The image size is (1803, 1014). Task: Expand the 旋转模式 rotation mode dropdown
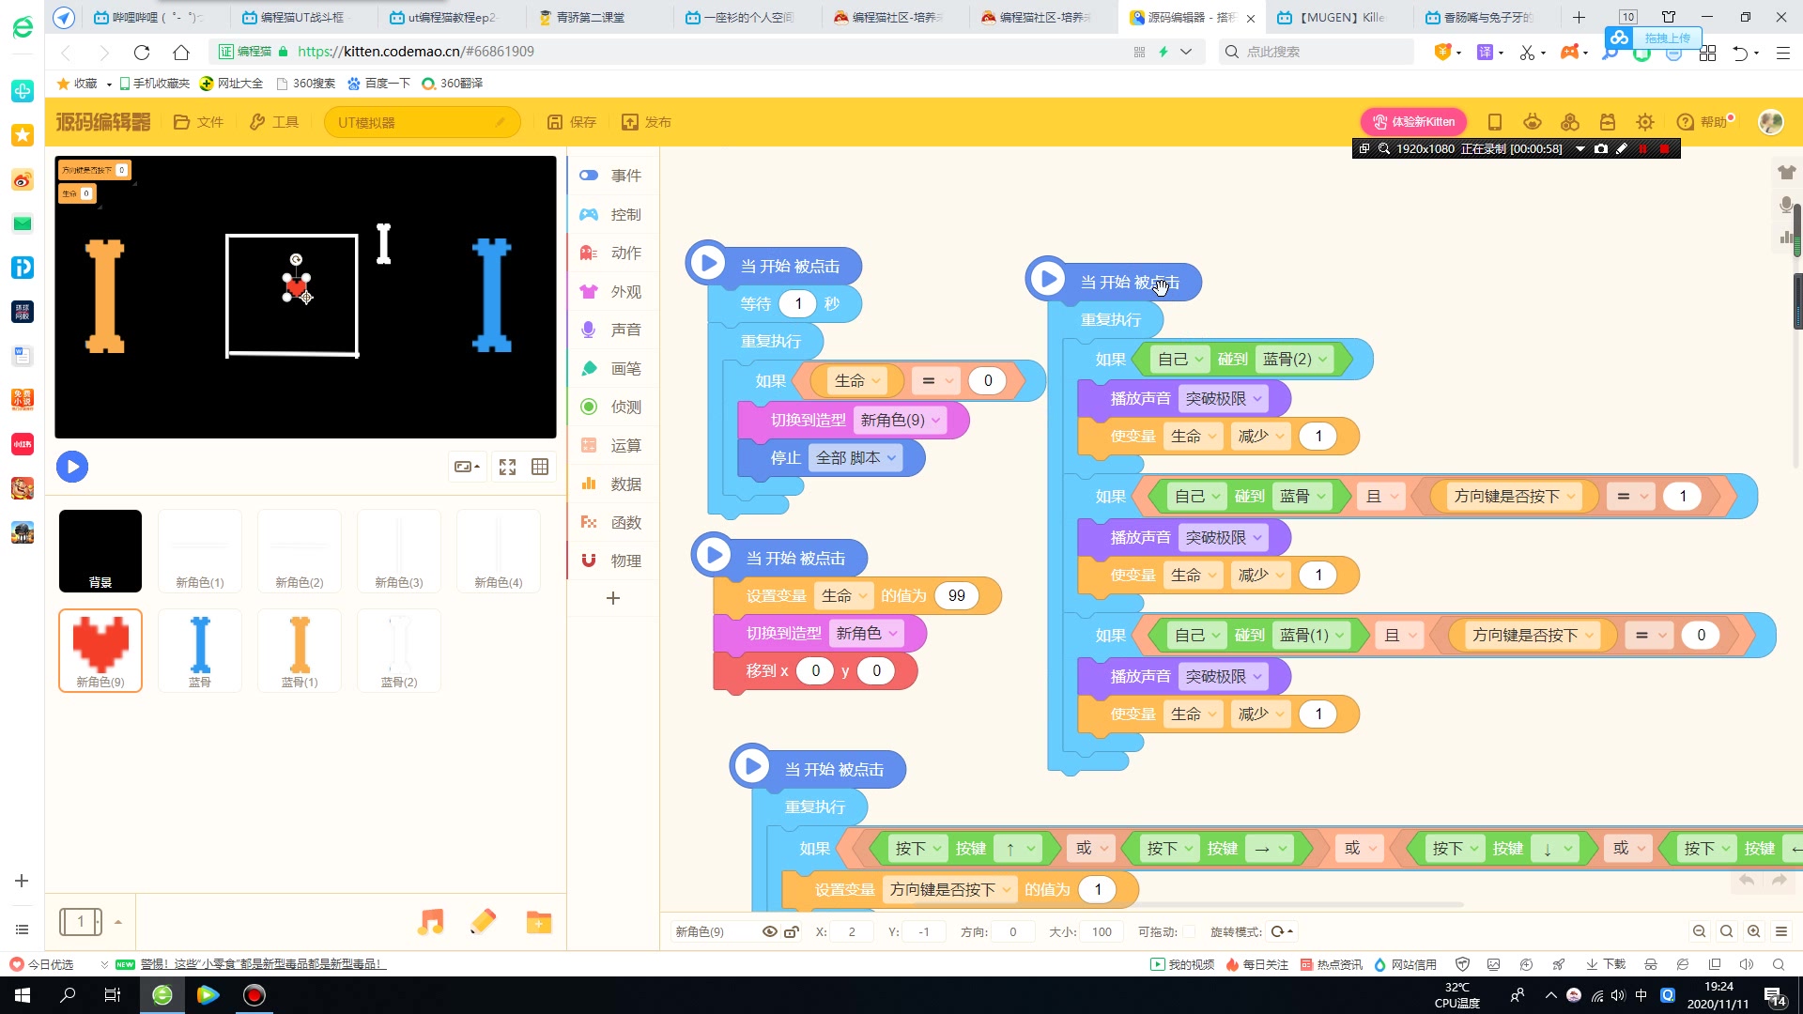pyautogui.click(x=1282, y=931)
